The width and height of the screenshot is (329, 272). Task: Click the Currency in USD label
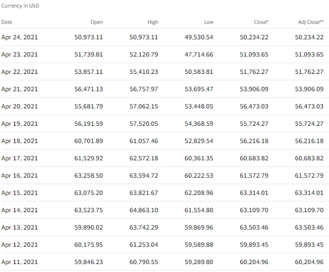click(19, 5)
